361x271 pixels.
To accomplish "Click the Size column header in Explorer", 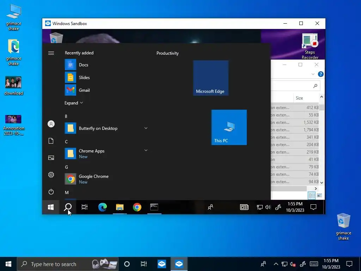I will [299, 98].
